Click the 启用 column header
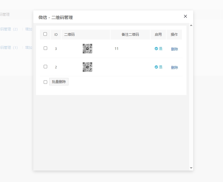 tap(158, 34)
